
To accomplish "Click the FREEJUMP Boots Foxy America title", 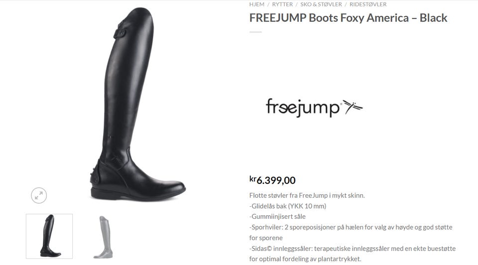I will point(348,18).
